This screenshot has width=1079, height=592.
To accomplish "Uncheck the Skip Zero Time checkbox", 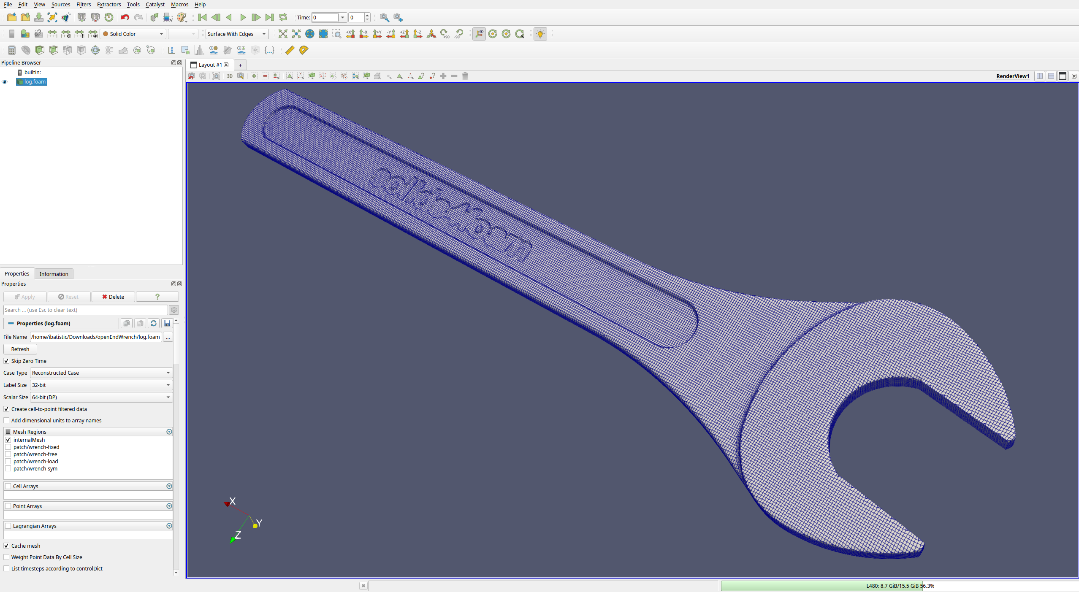I will click(x=6, y=361).
